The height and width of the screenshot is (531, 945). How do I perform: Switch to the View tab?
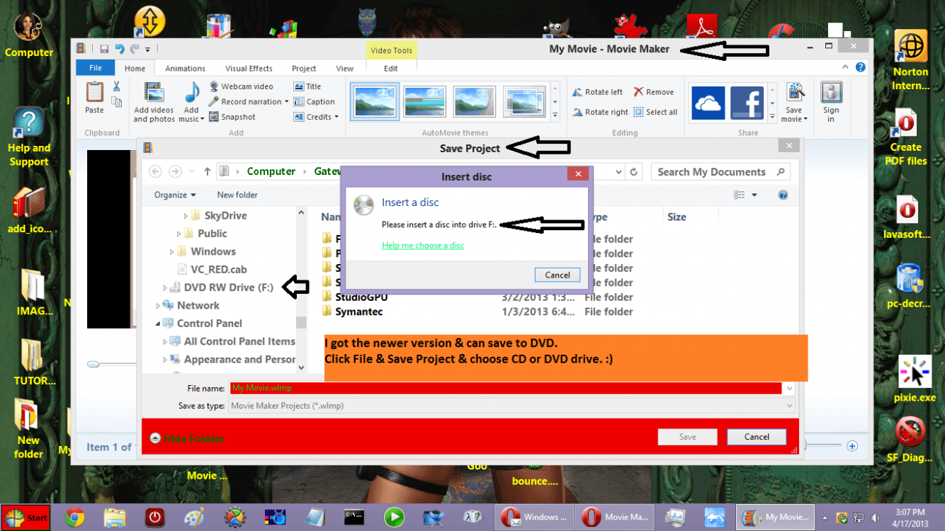click(x=344, y=69)
